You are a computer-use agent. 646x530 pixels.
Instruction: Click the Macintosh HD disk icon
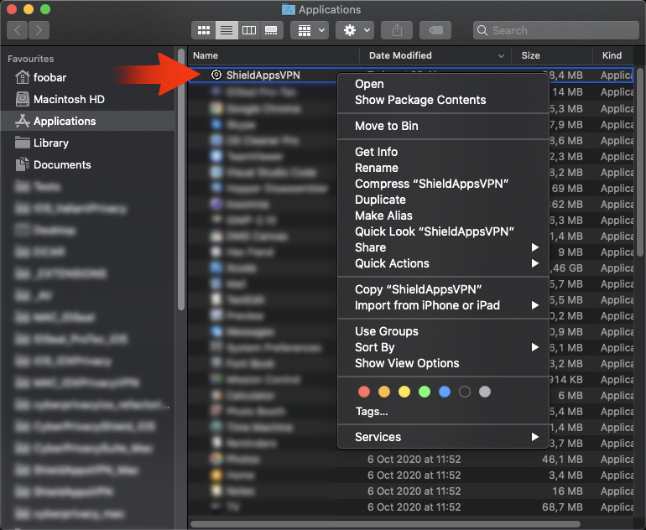pos(23,99)
